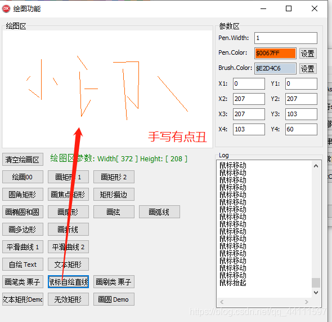Focus the X3 input field

click(x=249, y=114)
